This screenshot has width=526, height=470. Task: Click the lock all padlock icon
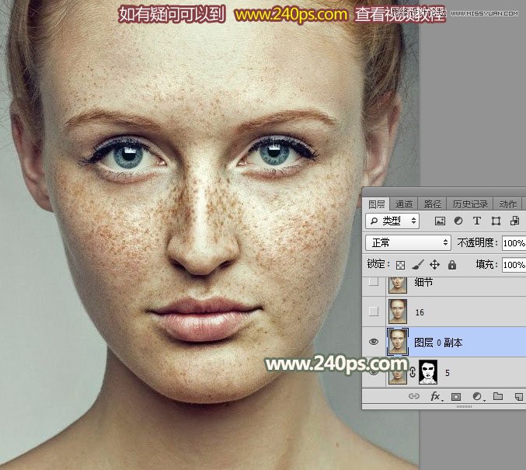click(451, 265)
